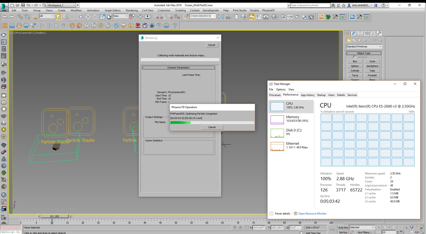The width and height of the screenshot is (426, 234).
Task: Click the PhoenixFD beer glass preset icon
Action: [123, 26]
